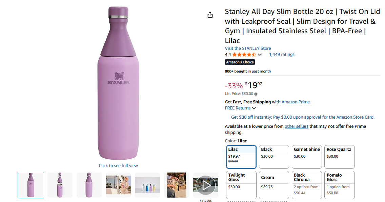Viewport: 385px width, 202px height.
Task: Click the share icon above product image
Action: pos(210,15)
